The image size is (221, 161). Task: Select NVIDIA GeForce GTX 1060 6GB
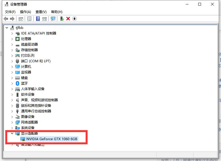(x=52, y=139)
